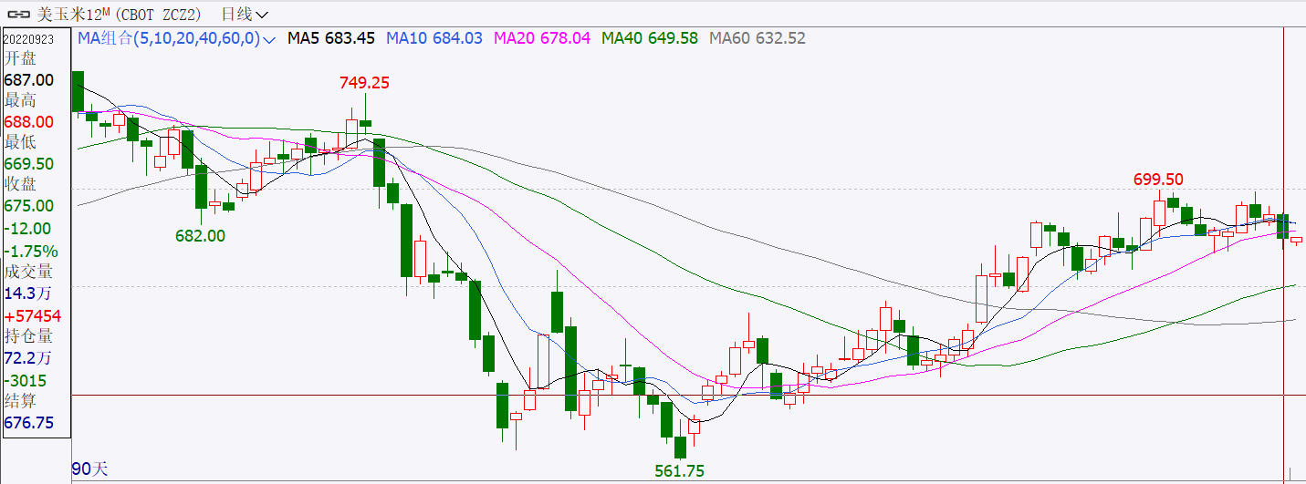Screen dimensions: 1306x484
Task: Click the volume value 14.3万
Action: pos(27,293)
